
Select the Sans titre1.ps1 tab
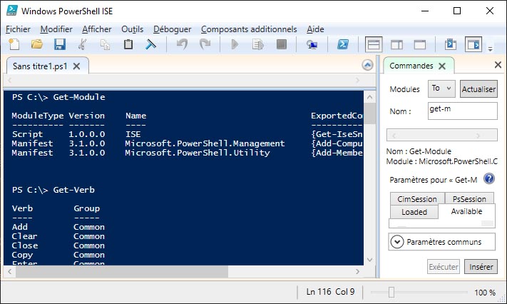(x=40, y=66)
